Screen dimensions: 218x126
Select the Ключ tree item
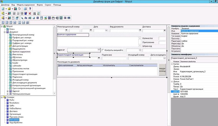[x=12, y=29]
